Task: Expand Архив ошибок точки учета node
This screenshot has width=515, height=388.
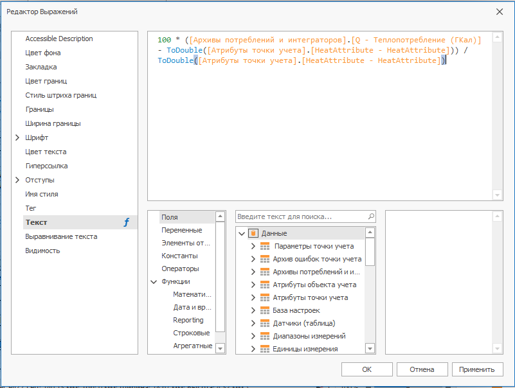Action: pyautogui.click(x=253, y=259)
